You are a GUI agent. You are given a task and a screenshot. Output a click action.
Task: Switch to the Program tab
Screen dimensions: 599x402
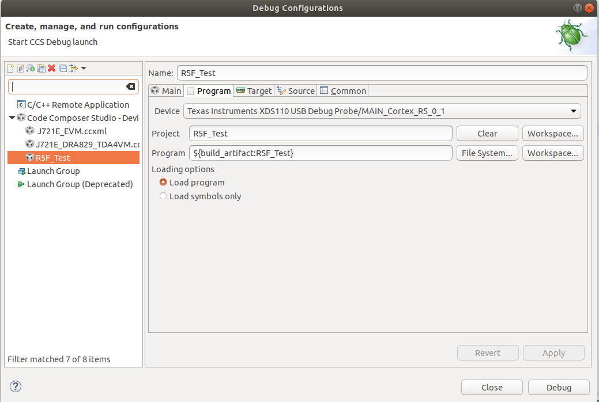coord(209,91)
